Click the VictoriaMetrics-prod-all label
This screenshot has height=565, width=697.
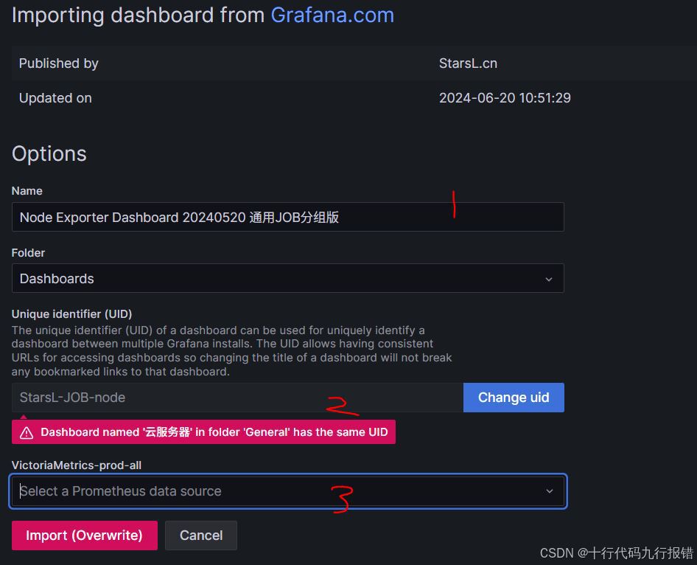pos(77,465)
